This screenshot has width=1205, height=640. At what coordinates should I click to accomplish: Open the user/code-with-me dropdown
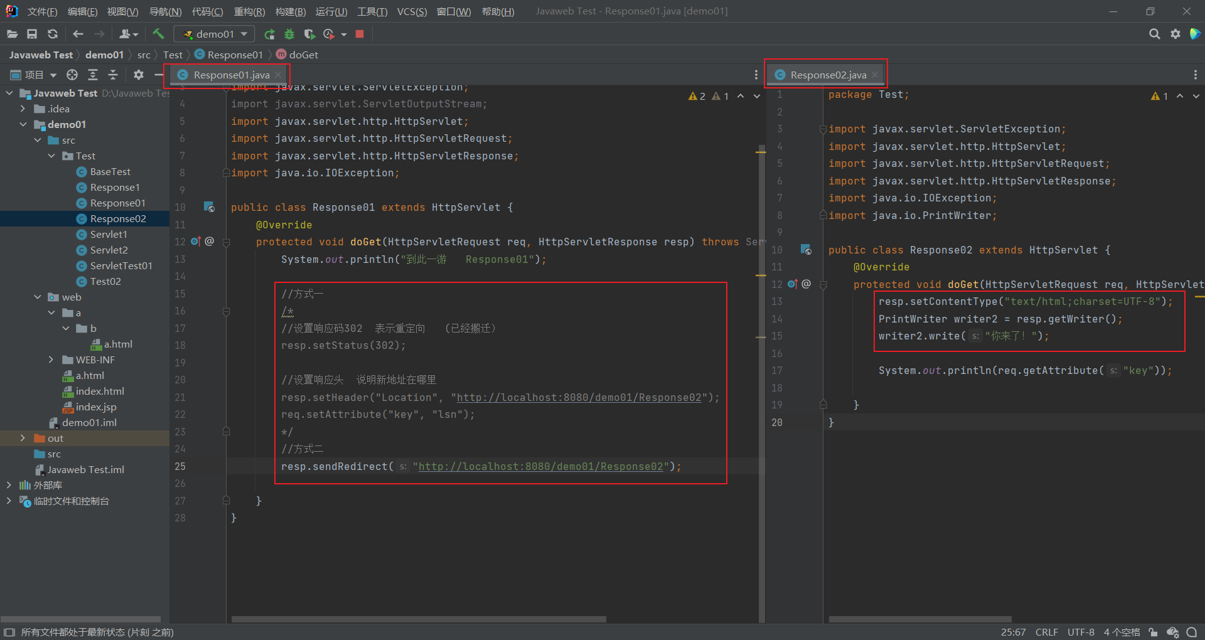129,34
